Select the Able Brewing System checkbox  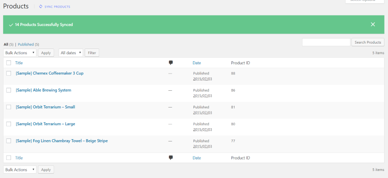pyautogui.click(x=9, y=90)
